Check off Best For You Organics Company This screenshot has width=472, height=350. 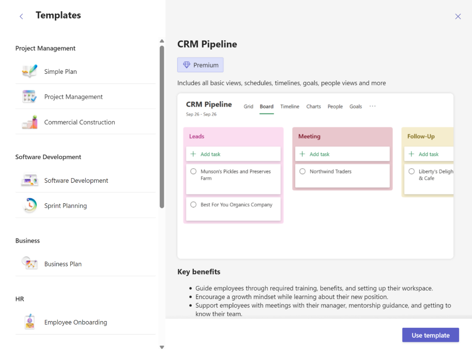point(193,205)
